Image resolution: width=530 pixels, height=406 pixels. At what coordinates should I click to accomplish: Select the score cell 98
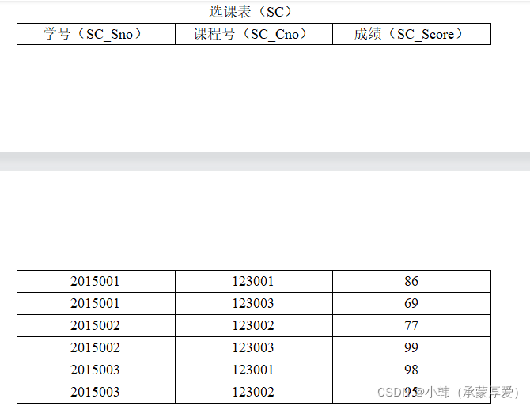click(411, 370)
